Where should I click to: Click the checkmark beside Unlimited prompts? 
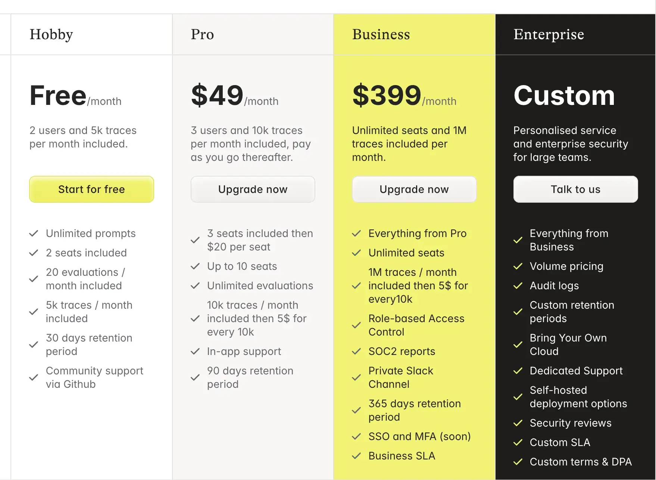click(x=34, y=234)
